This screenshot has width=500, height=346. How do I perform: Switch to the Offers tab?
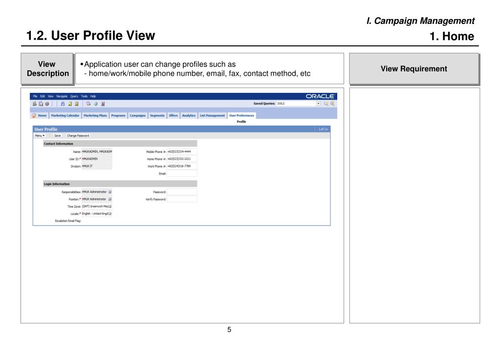pyautogui.click(x=173, y=115)
